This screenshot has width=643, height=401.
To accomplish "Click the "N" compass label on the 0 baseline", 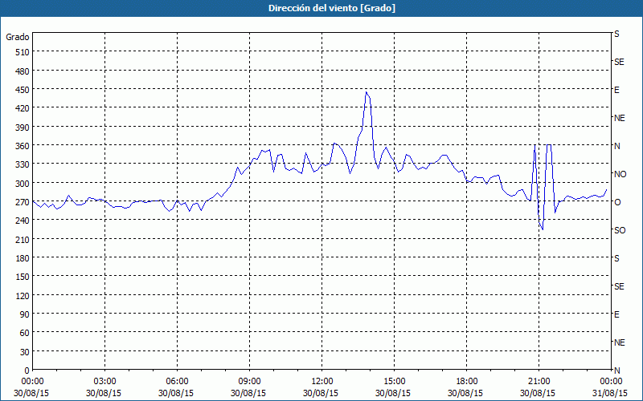I will pos(616,371).
